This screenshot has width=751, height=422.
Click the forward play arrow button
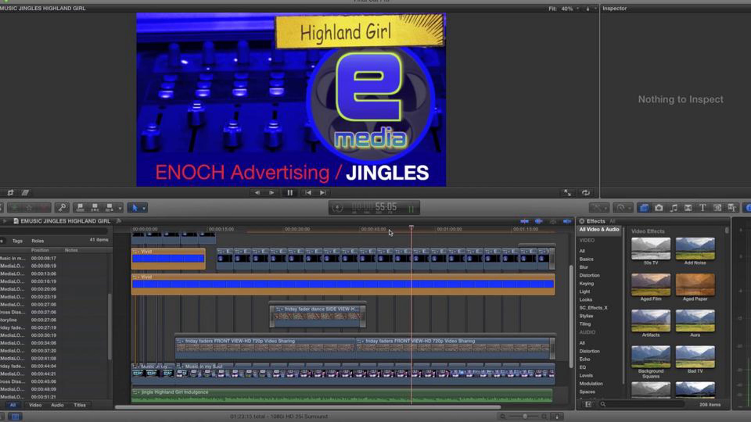272,193
